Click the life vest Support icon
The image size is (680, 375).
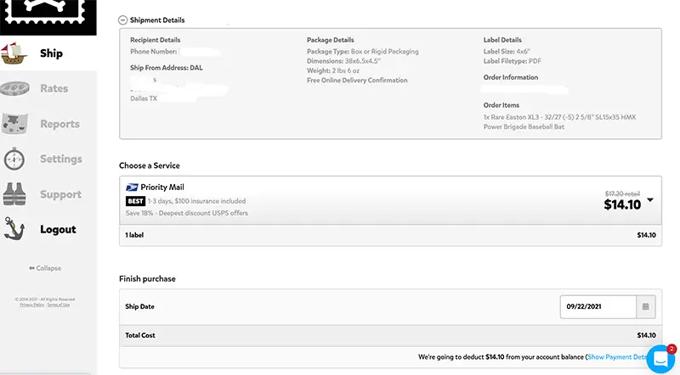[14, 194]
